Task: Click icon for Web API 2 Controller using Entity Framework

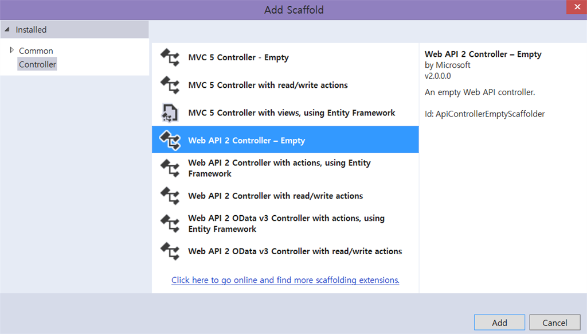Action: 170,168
